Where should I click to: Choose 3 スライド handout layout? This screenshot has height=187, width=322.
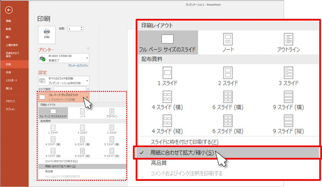pyautogui.click(x=288, y=76)
